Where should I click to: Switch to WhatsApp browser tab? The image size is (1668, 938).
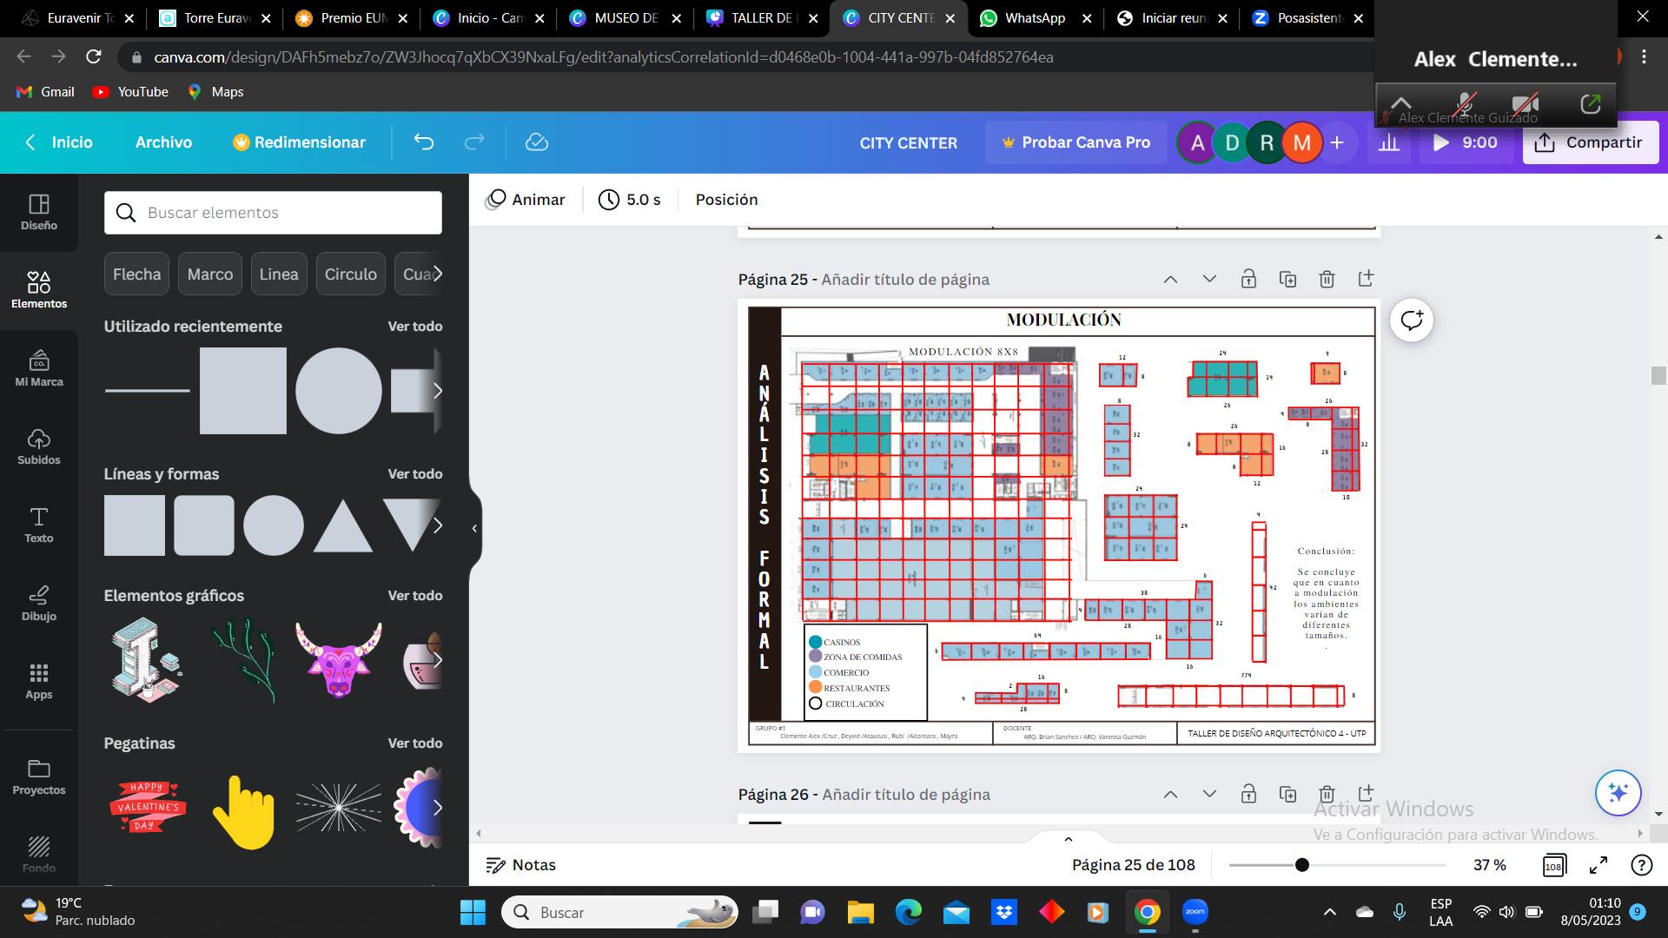click(1034, 17)
